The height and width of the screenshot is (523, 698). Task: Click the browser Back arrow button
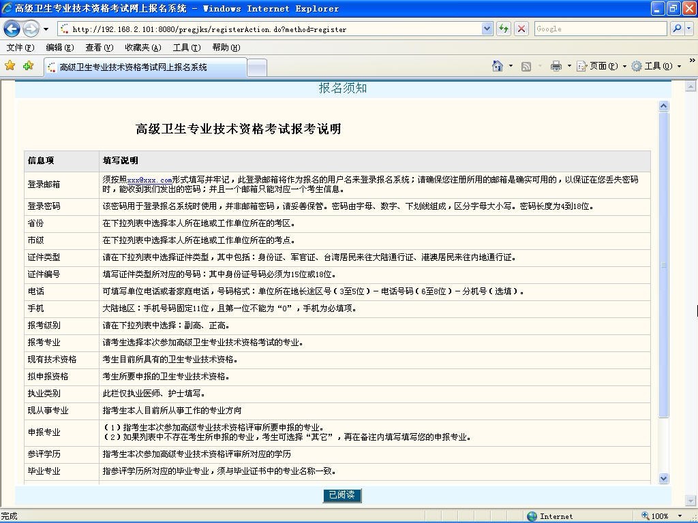click(12, 29)
